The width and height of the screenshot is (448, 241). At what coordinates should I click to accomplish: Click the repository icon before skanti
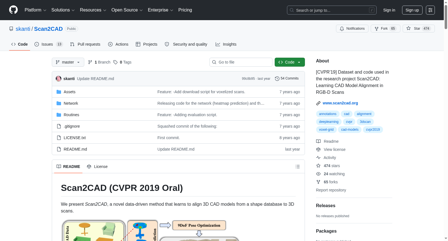tap(11, 29)
